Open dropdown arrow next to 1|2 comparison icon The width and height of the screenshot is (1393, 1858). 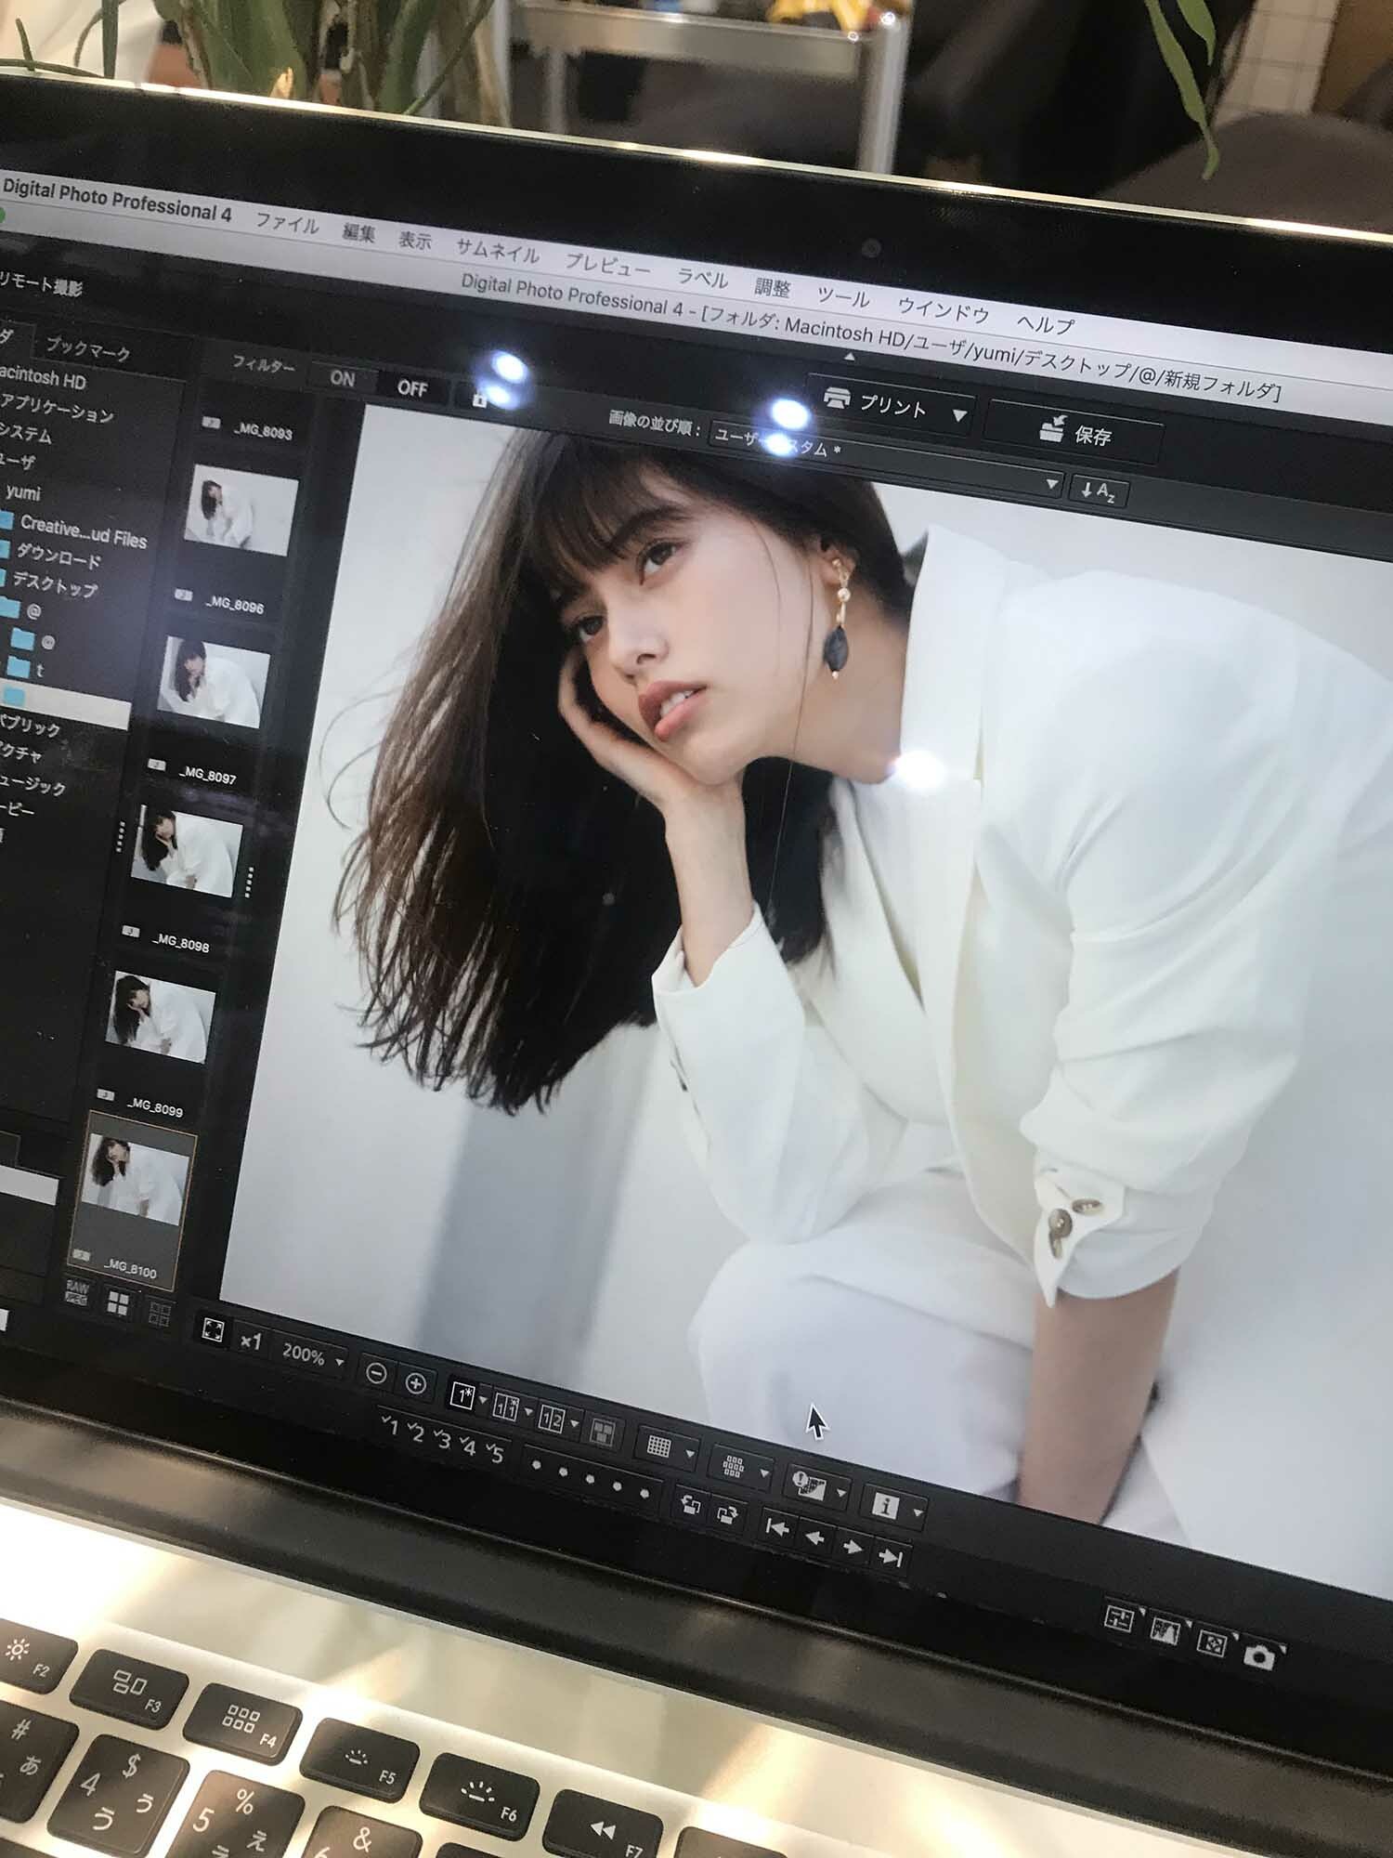(574, 1424)
